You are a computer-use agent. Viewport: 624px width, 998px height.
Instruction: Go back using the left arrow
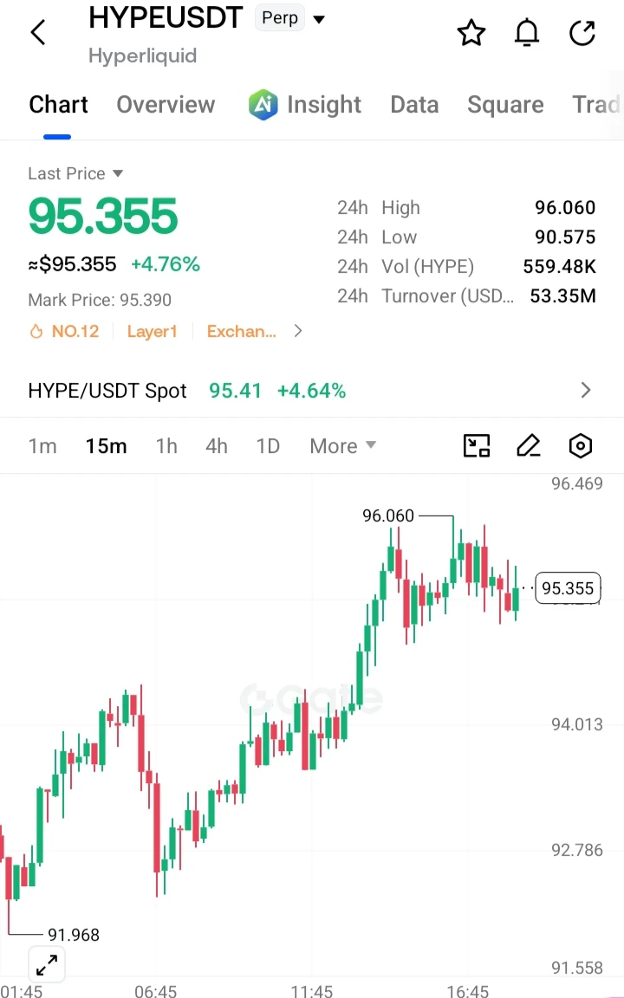(x=38, y=32)
